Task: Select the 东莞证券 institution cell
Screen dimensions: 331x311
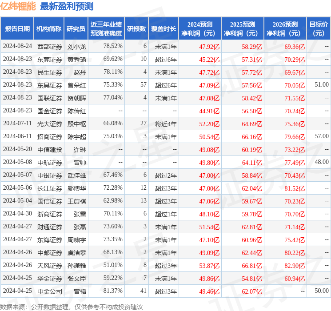Action: coord(50,60)
